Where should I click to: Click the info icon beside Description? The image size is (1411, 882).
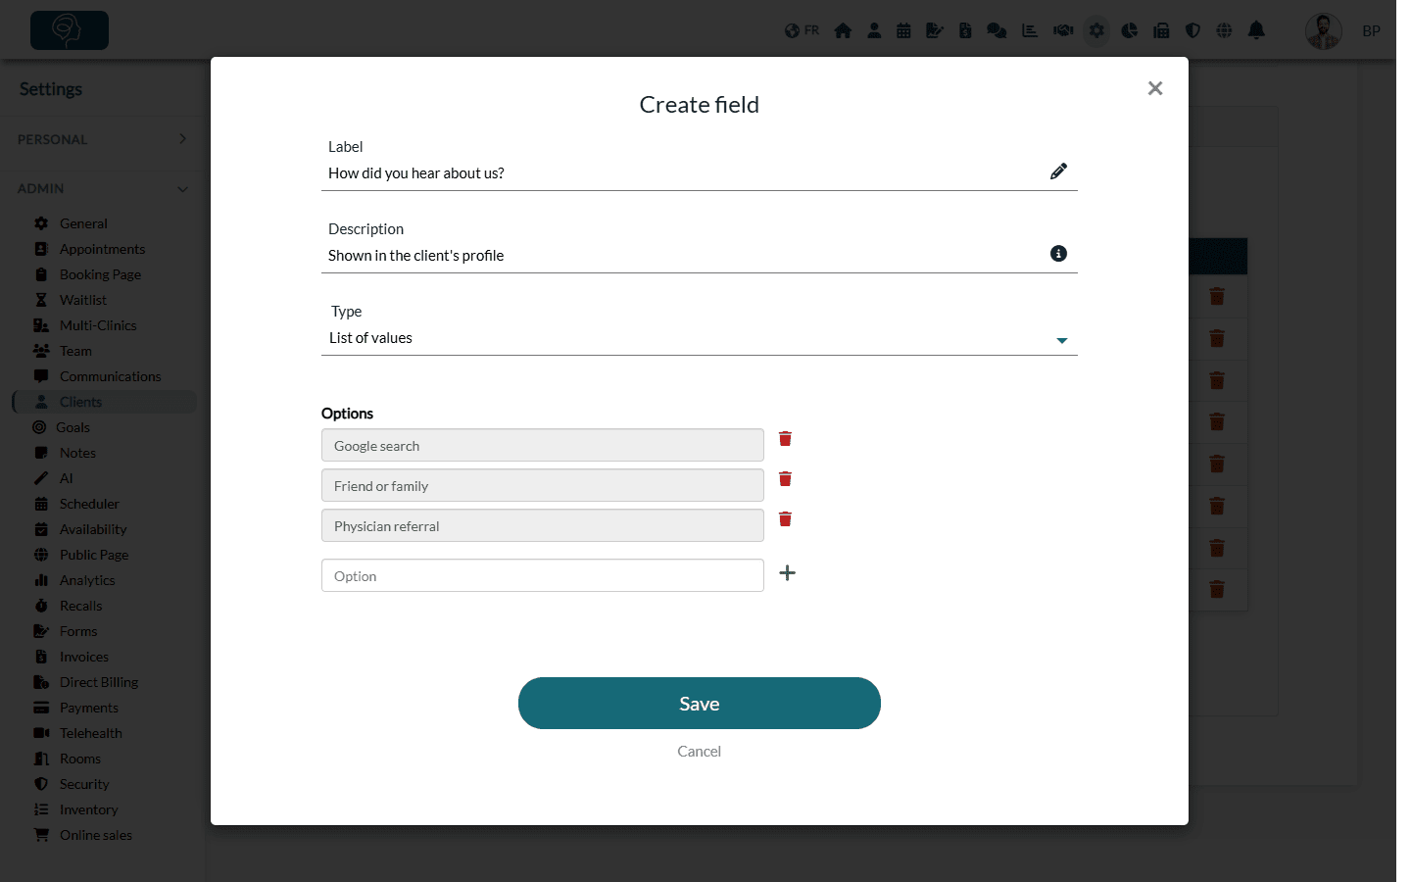pyautogui.click(x=1058, y=254)
